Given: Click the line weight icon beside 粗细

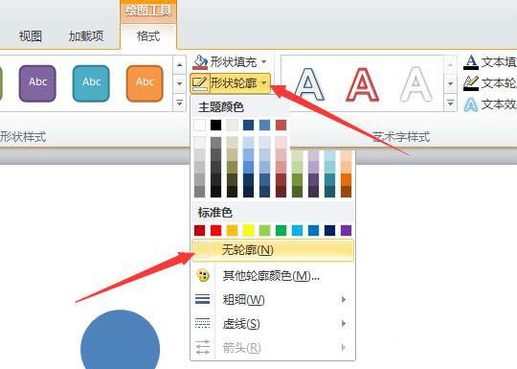Looking at the screenshot, I should point(203,299).
